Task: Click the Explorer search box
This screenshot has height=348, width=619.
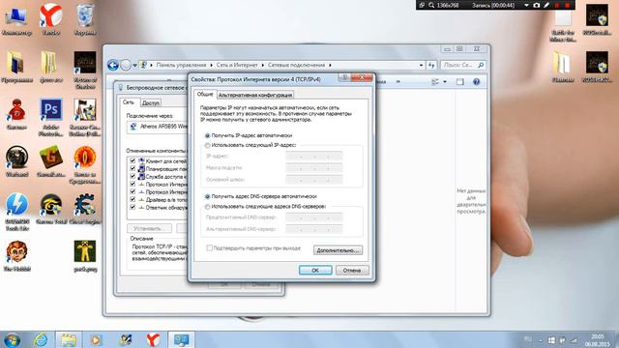Action: click(462, 65)
